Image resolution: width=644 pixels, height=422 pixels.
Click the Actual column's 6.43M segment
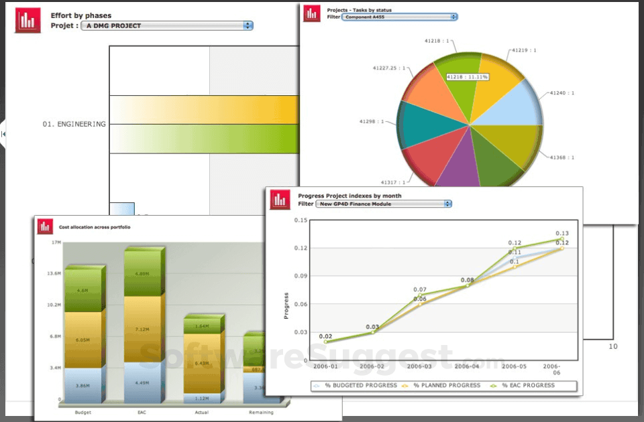click(202, 363)
